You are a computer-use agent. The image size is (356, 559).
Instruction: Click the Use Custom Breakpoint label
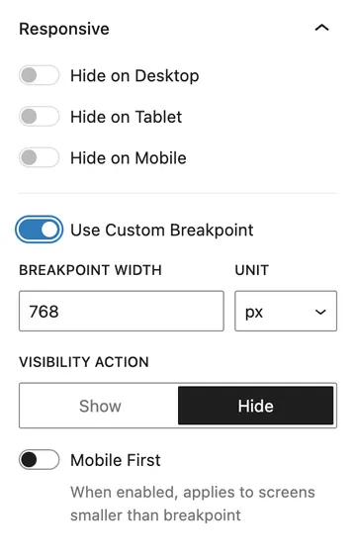tap(162, 230)
